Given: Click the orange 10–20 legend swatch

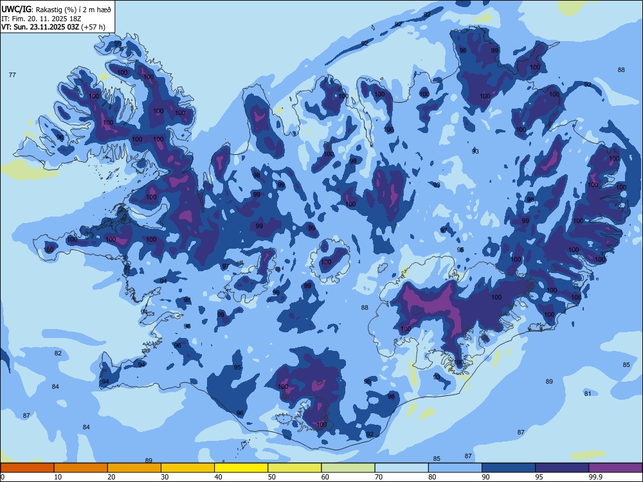Looking at the screenshot, I should 81,468.
